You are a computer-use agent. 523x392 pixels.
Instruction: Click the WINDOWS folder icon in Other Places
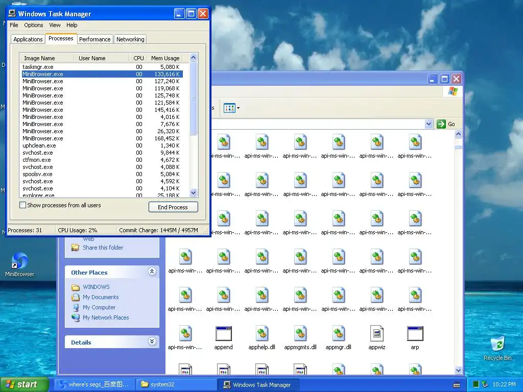(x=76, y=287)
